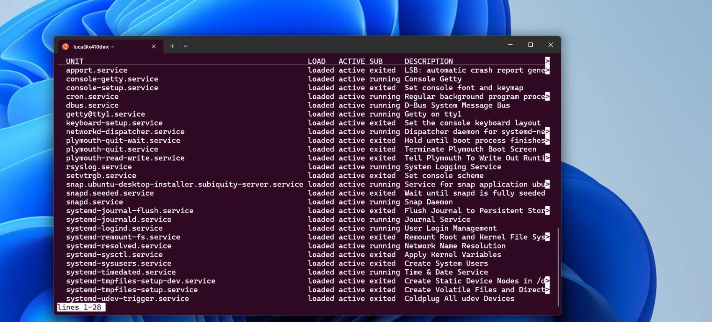Select the luca@x410dev: ~ tab
Image resolution: width=712 pixels, height=322 pixels.
coord(110,46)
